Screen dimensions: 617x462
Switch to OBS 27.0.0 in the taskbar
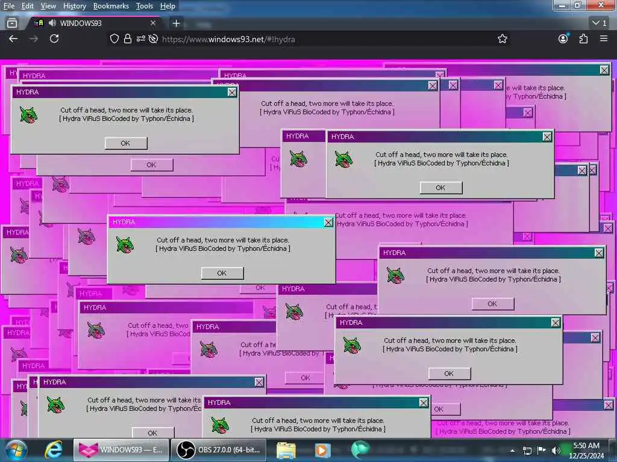click(219, 450)
